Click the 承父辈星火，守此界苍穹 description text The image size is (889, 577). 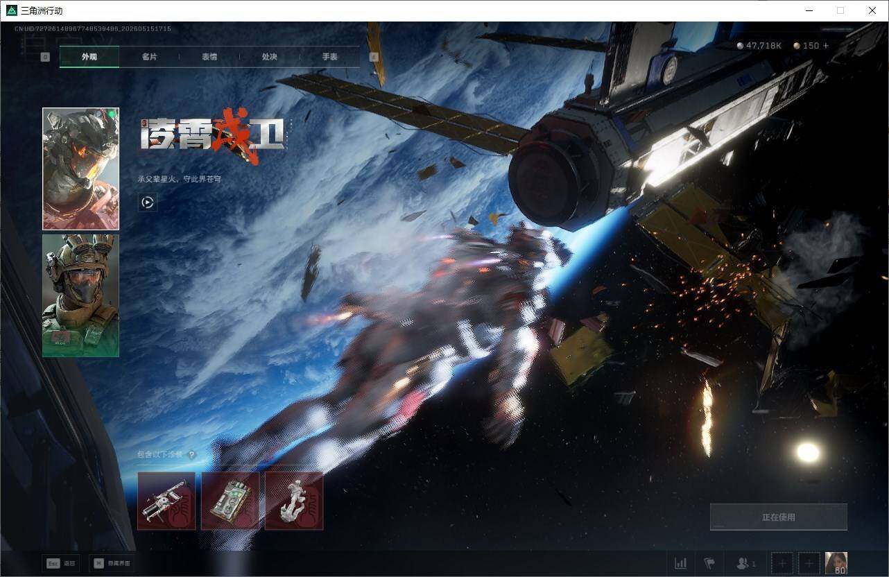point(180,179)
